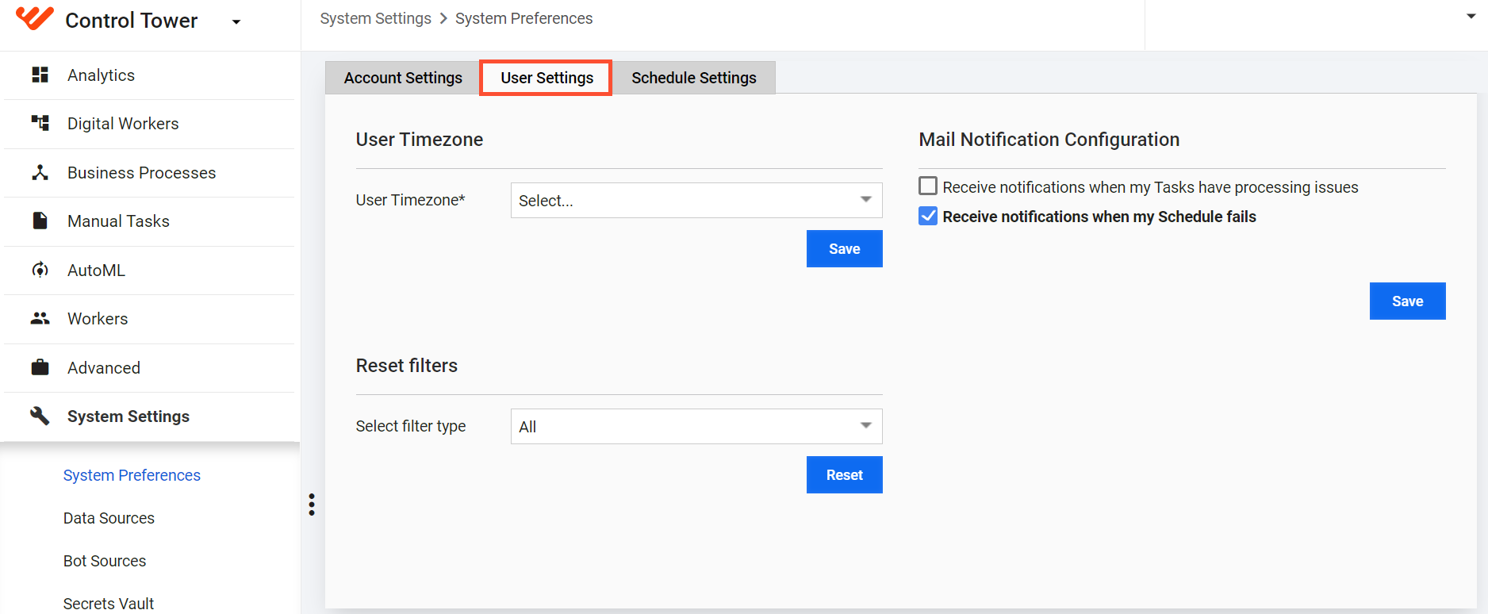This screenshot has width=1488, height=614.
Task: Open Secrets Vault submenu item
Action: click(109, 604)
